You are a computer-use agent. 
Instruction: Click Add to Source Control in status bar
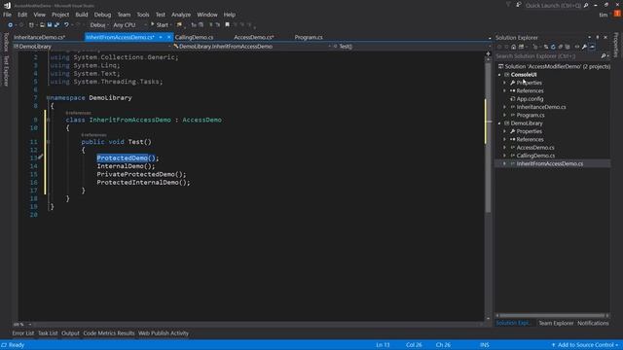(585, 345)
